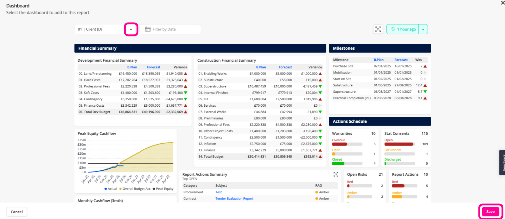Click the calendar icon in date filter
The image size is (505, 219).
pyautogui.click(x=148, y=29)
